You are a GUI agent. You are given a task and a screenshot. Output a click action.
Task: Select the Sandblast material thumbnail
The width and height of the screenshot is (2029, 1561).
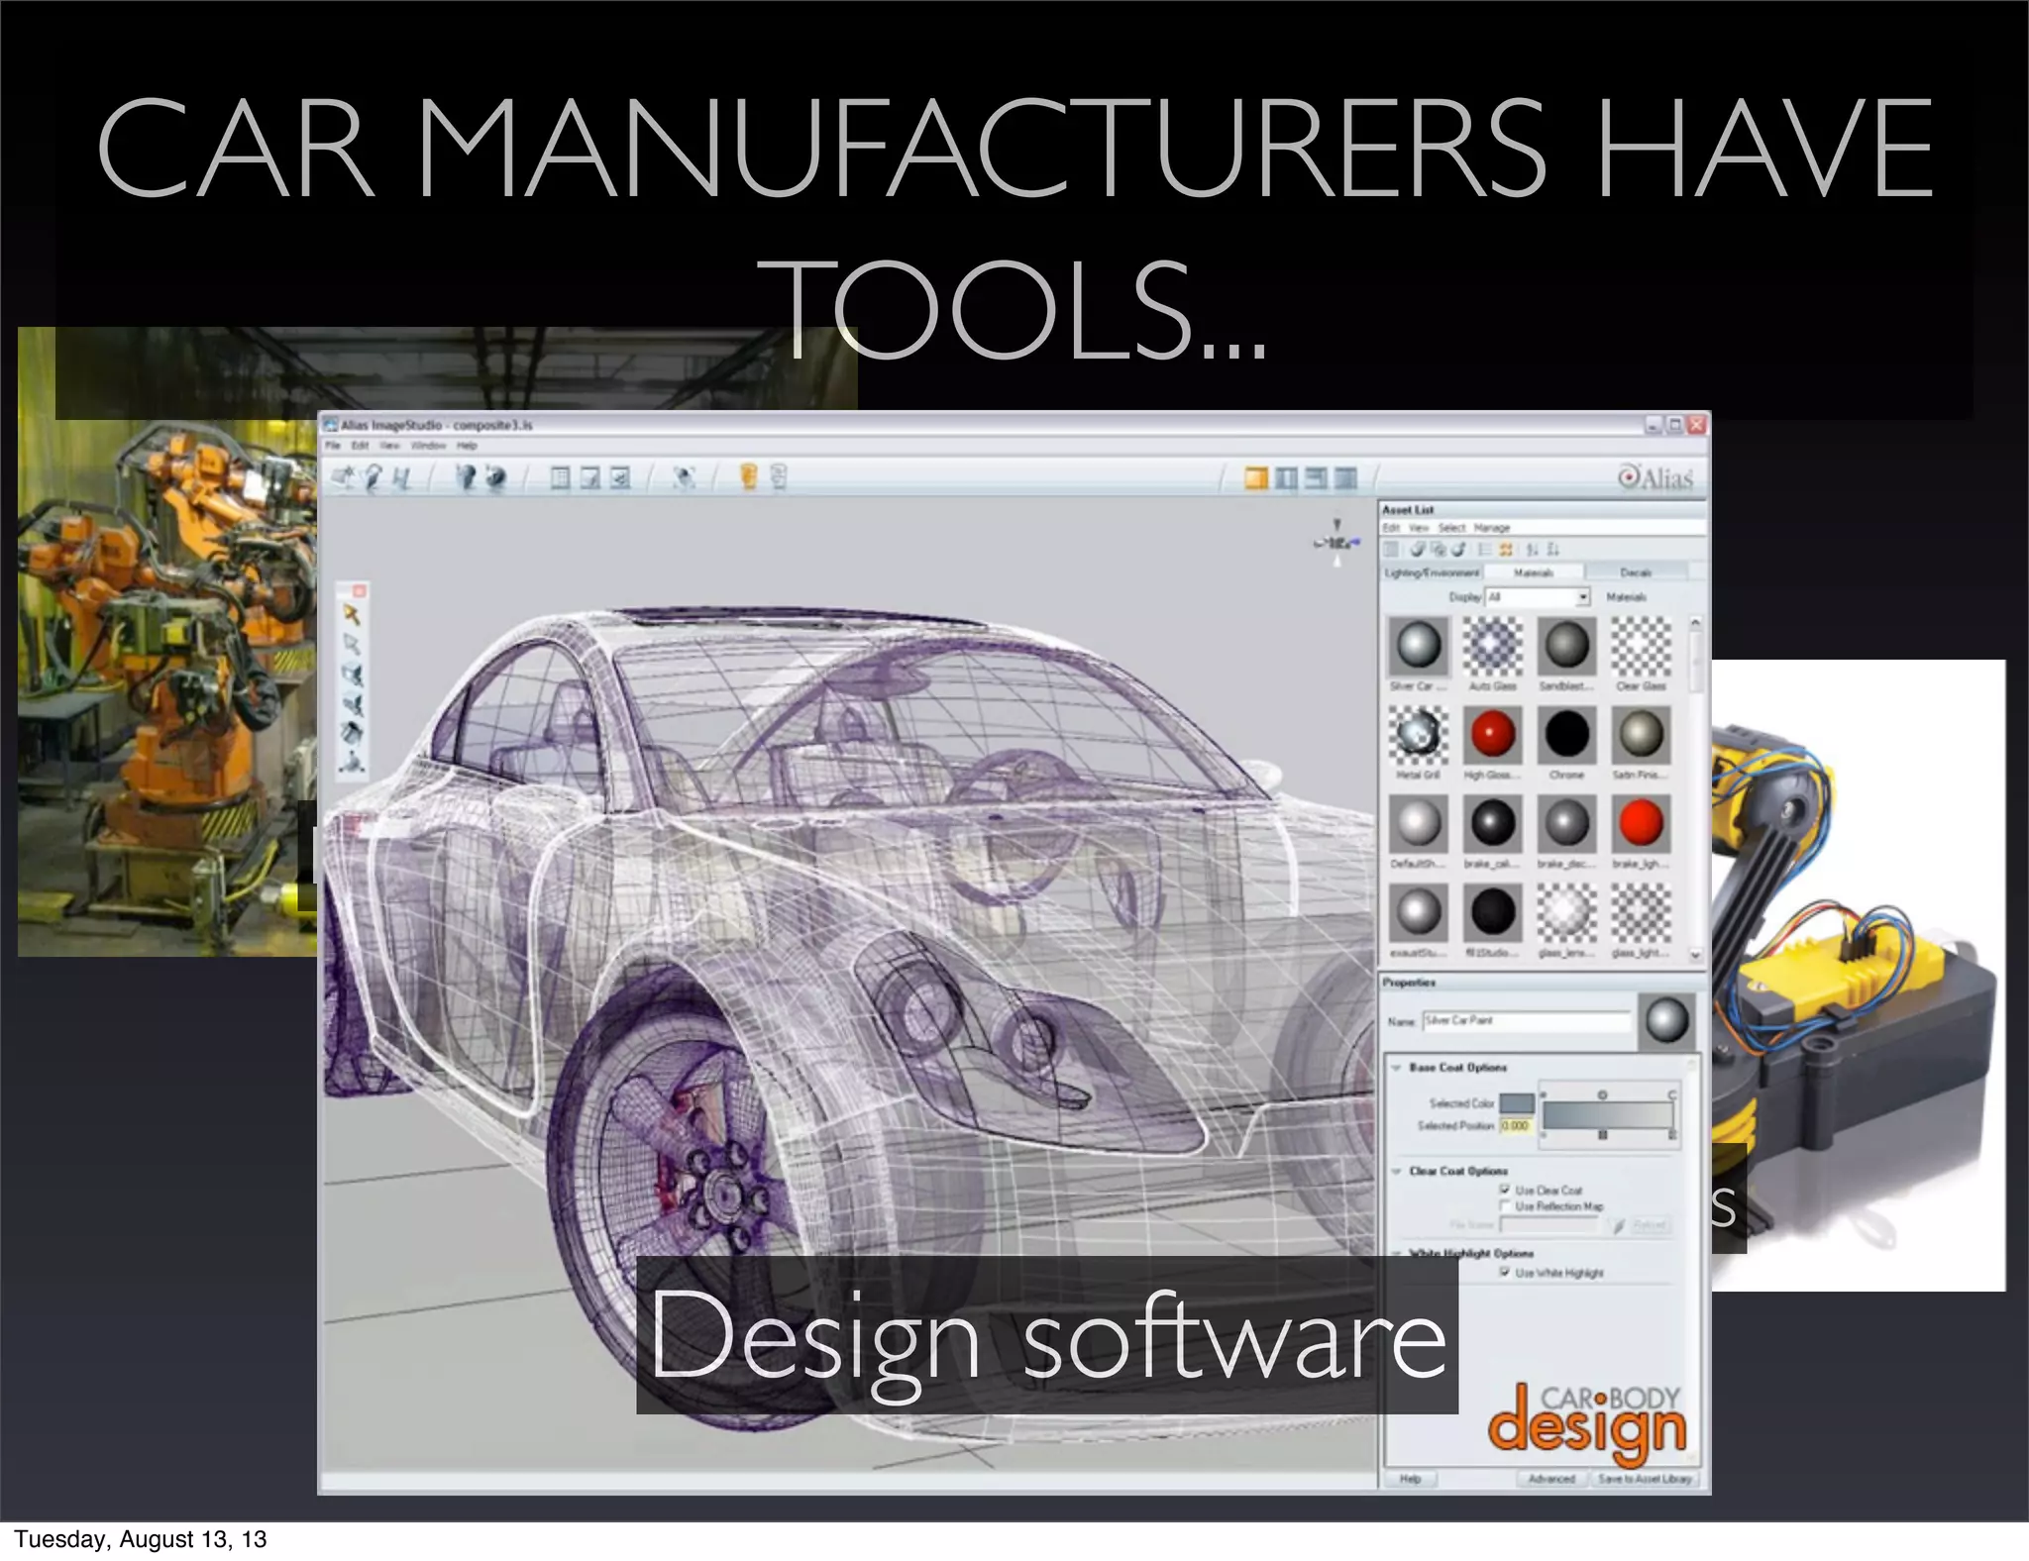pyautogui.click(x=1566, y=645)
